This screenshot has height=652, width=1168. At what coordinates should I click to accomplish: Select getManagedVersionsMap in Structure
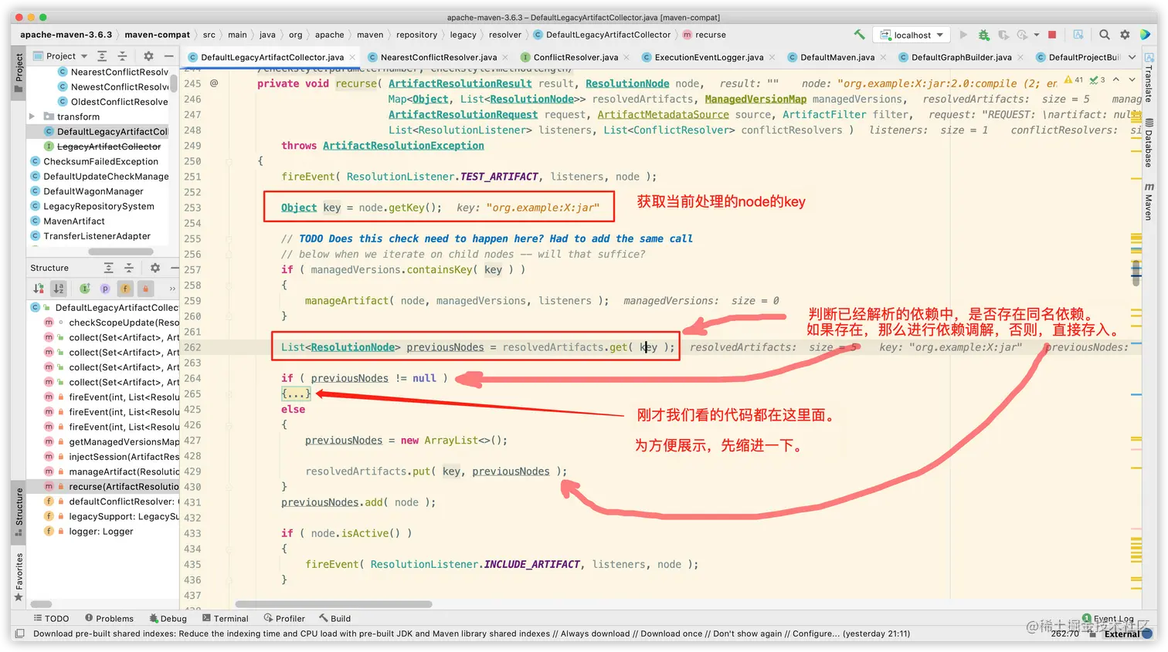[124, 442]
